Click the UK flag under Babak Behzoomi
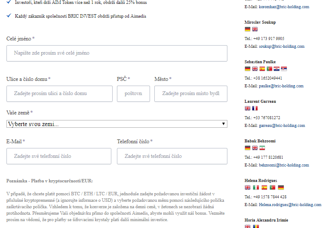Image resolution: width=331 pixels, height=228 pixels. pyautogui.click(x=255, y=148)
